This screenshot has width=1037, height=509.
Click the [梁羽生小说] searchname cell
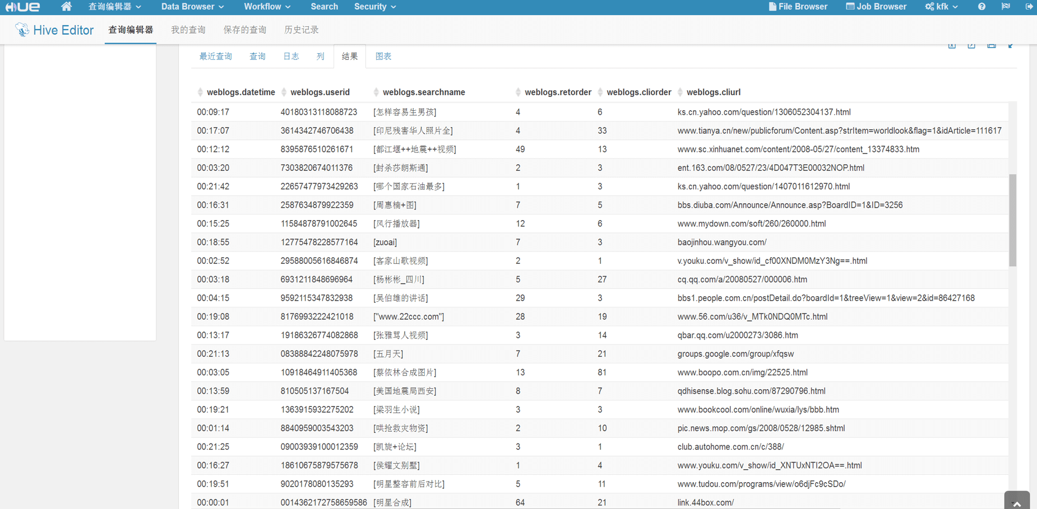pyautogui.click(x=396, y=409)
